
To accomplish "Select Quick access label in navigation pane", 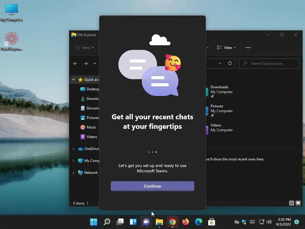I will pos(92,79).
